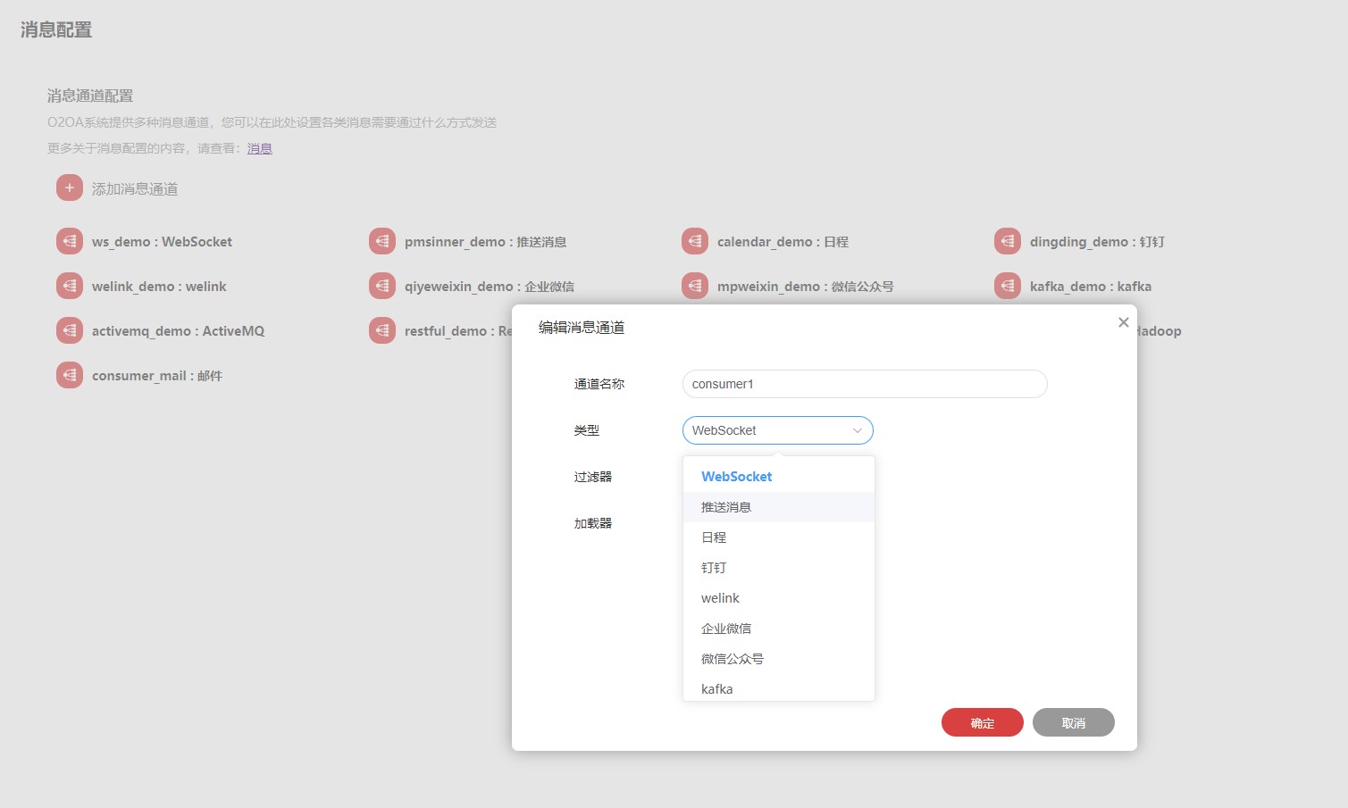
Task: Focus the 通道名称 input field
Action: point(864,384)
